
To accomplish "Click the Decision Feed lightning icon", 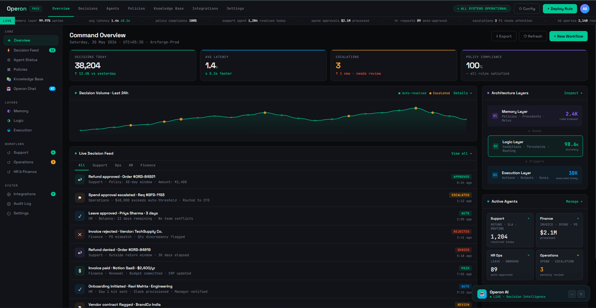I will point(9,50).
